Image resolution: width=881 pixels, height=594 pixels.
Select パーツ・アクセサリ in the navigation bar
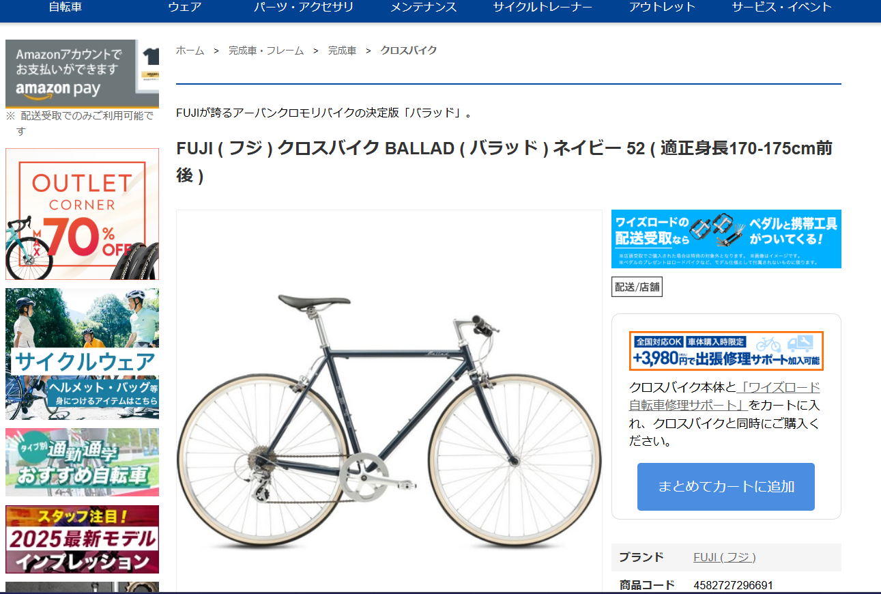pyautogui.click(x=304, y=8)
